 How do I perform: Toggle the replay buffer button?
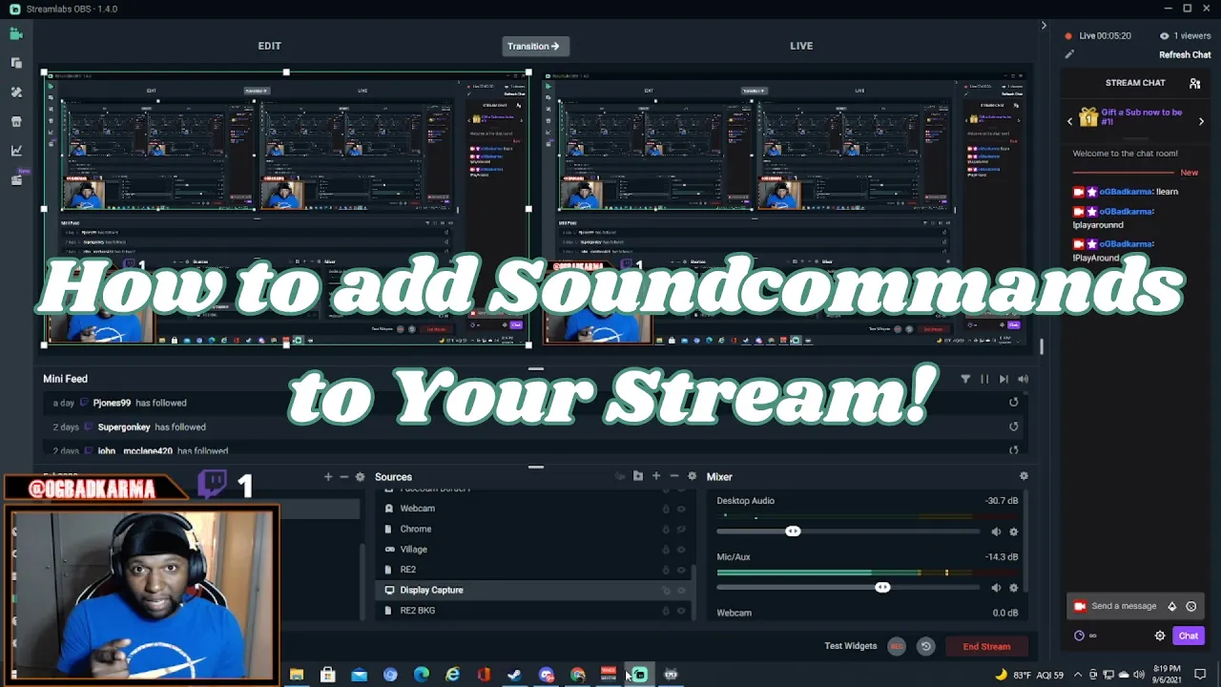click(x=925, y=646)
